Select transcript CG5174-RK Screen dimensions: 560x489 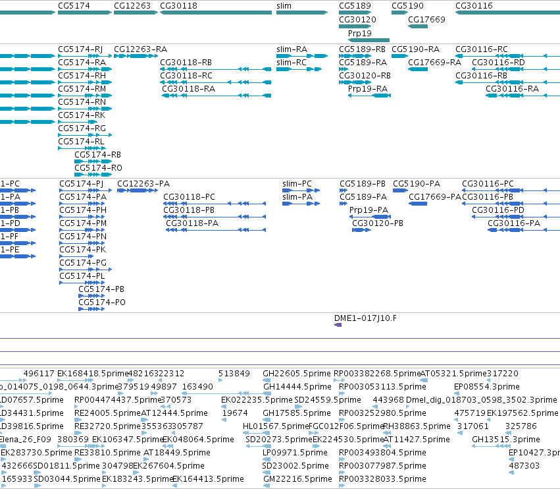(82, 115)
